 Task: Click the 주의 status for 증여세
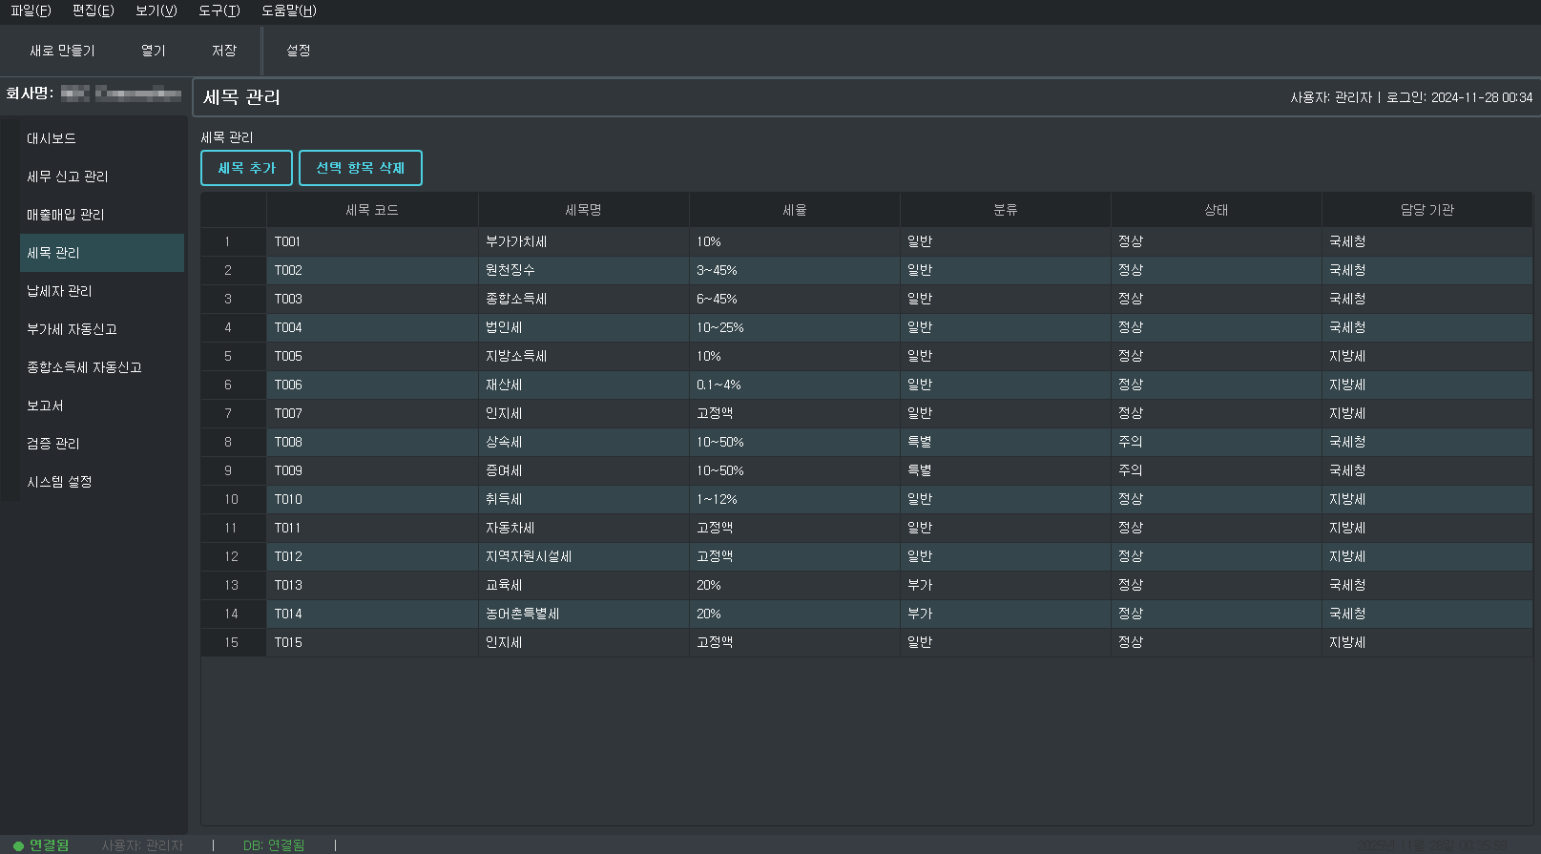point(1131,470)
